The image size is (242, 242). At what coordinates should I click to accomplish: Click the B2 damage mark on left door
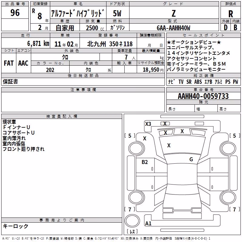tap(145, 162)
